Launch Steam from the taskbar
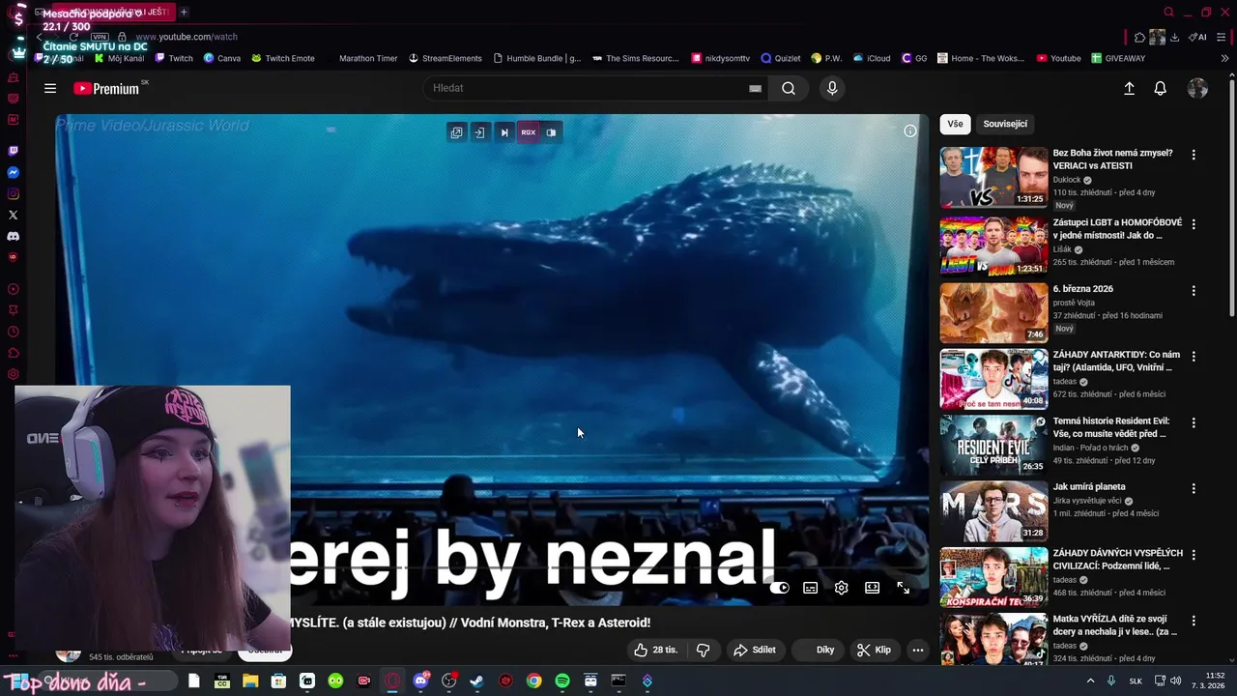This screenshot has width=1237, height=696. 476,681
